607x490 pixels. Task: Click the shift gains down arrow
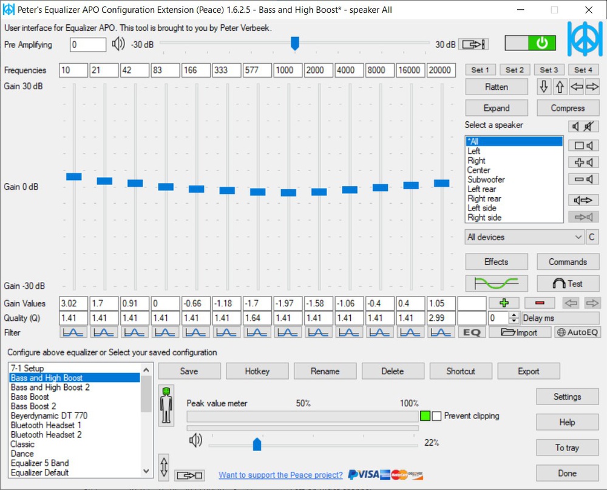pos(544,87)
